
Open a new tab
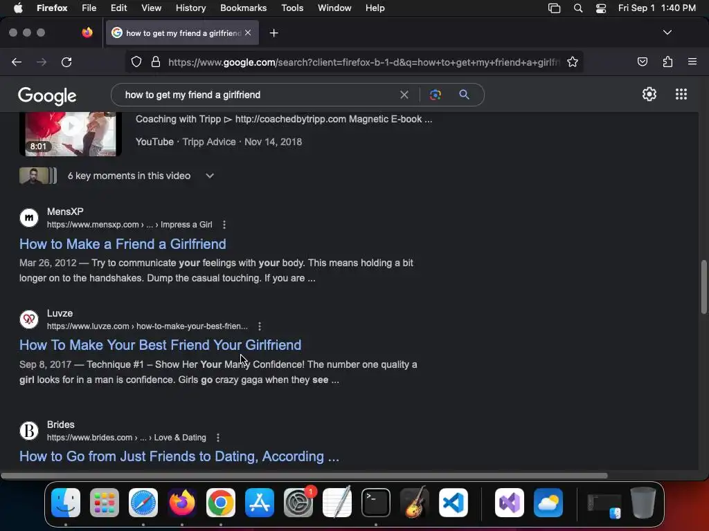273,33
